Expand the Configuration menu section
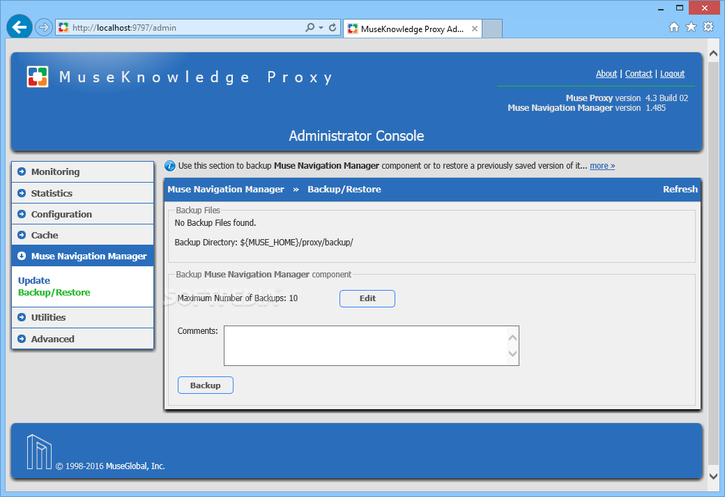This screenshot has width=725, height=497. [x=83, y=214]
